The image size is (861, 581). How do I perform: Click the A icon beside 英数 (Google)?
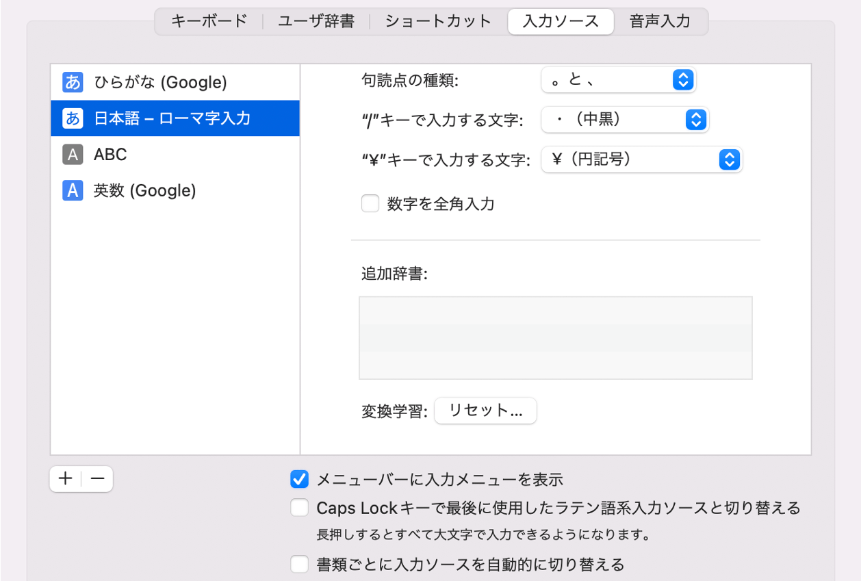[x=72, y=190]
